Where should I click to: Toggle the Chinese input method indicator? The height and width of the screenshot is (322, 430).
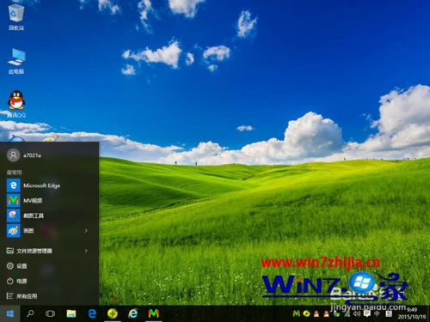[x=378, y=313]
